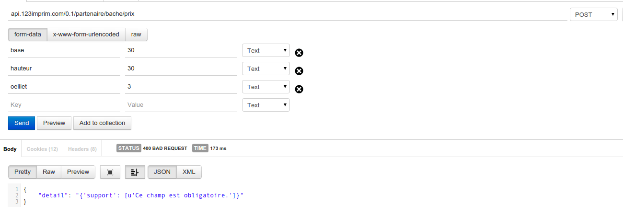Click the TIME label badge
The image size is (623, 217).
[200, 148]
